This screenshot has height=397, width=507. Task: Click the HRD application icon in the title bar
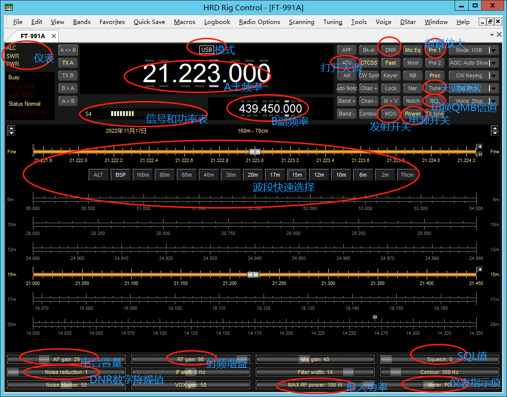click(9, 7)
